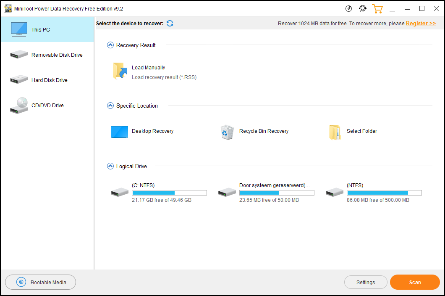The width and height of the screenshot is (445, 296).
Task: Click the Logical Drive heading text
Action: click(x=131, y=166)
